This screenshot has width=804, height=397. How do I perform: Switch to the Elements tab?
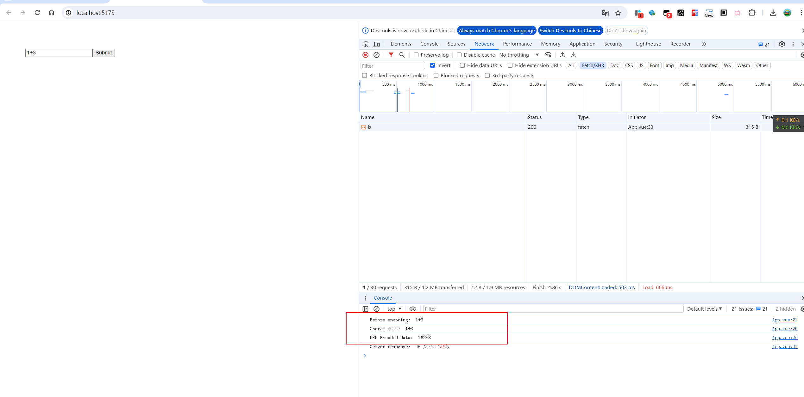(401, 44)
